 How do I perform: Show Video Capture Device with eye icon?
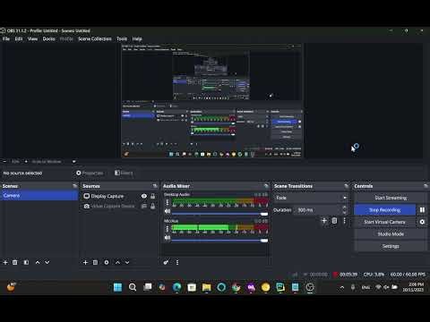tap(144, 206)
